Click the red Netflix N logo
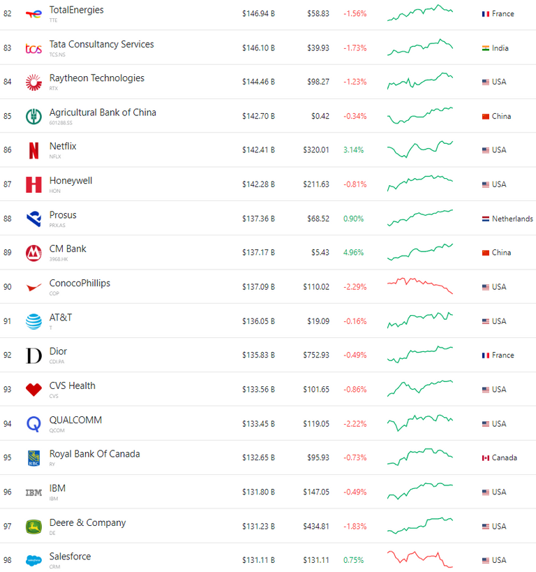This screenshot has width=536, height=572. (x=33, y=150)
